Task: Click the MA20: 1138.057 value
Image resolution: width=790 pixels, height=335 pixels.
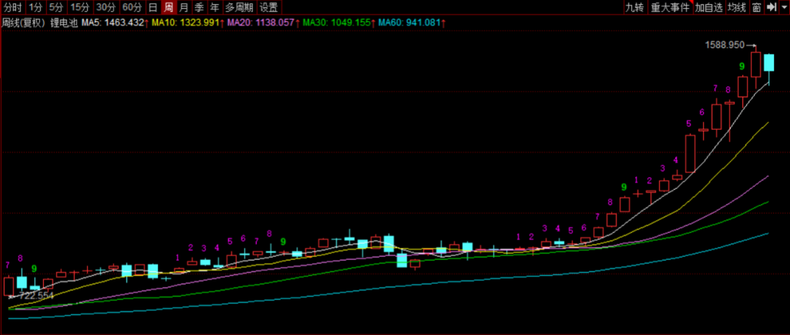Action: coord(263,23)
